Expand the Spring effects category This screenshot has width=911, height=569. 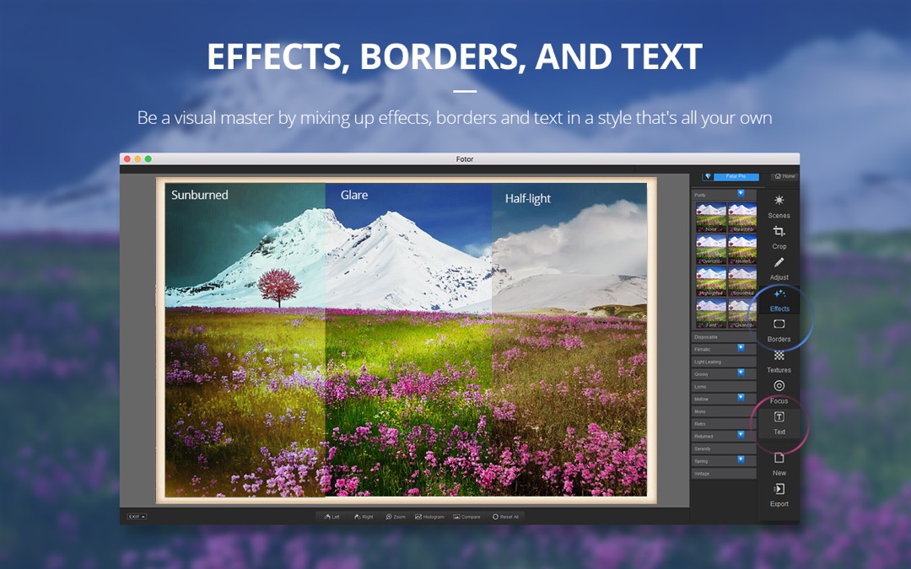[724, 461]
